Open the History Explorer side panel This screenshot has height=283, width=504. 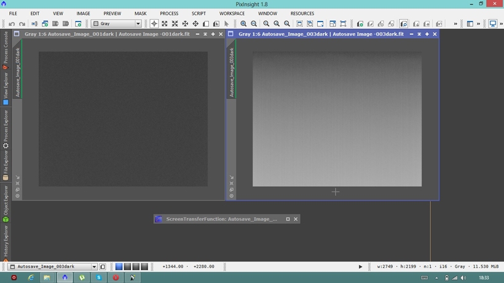(x=6, y=244)
